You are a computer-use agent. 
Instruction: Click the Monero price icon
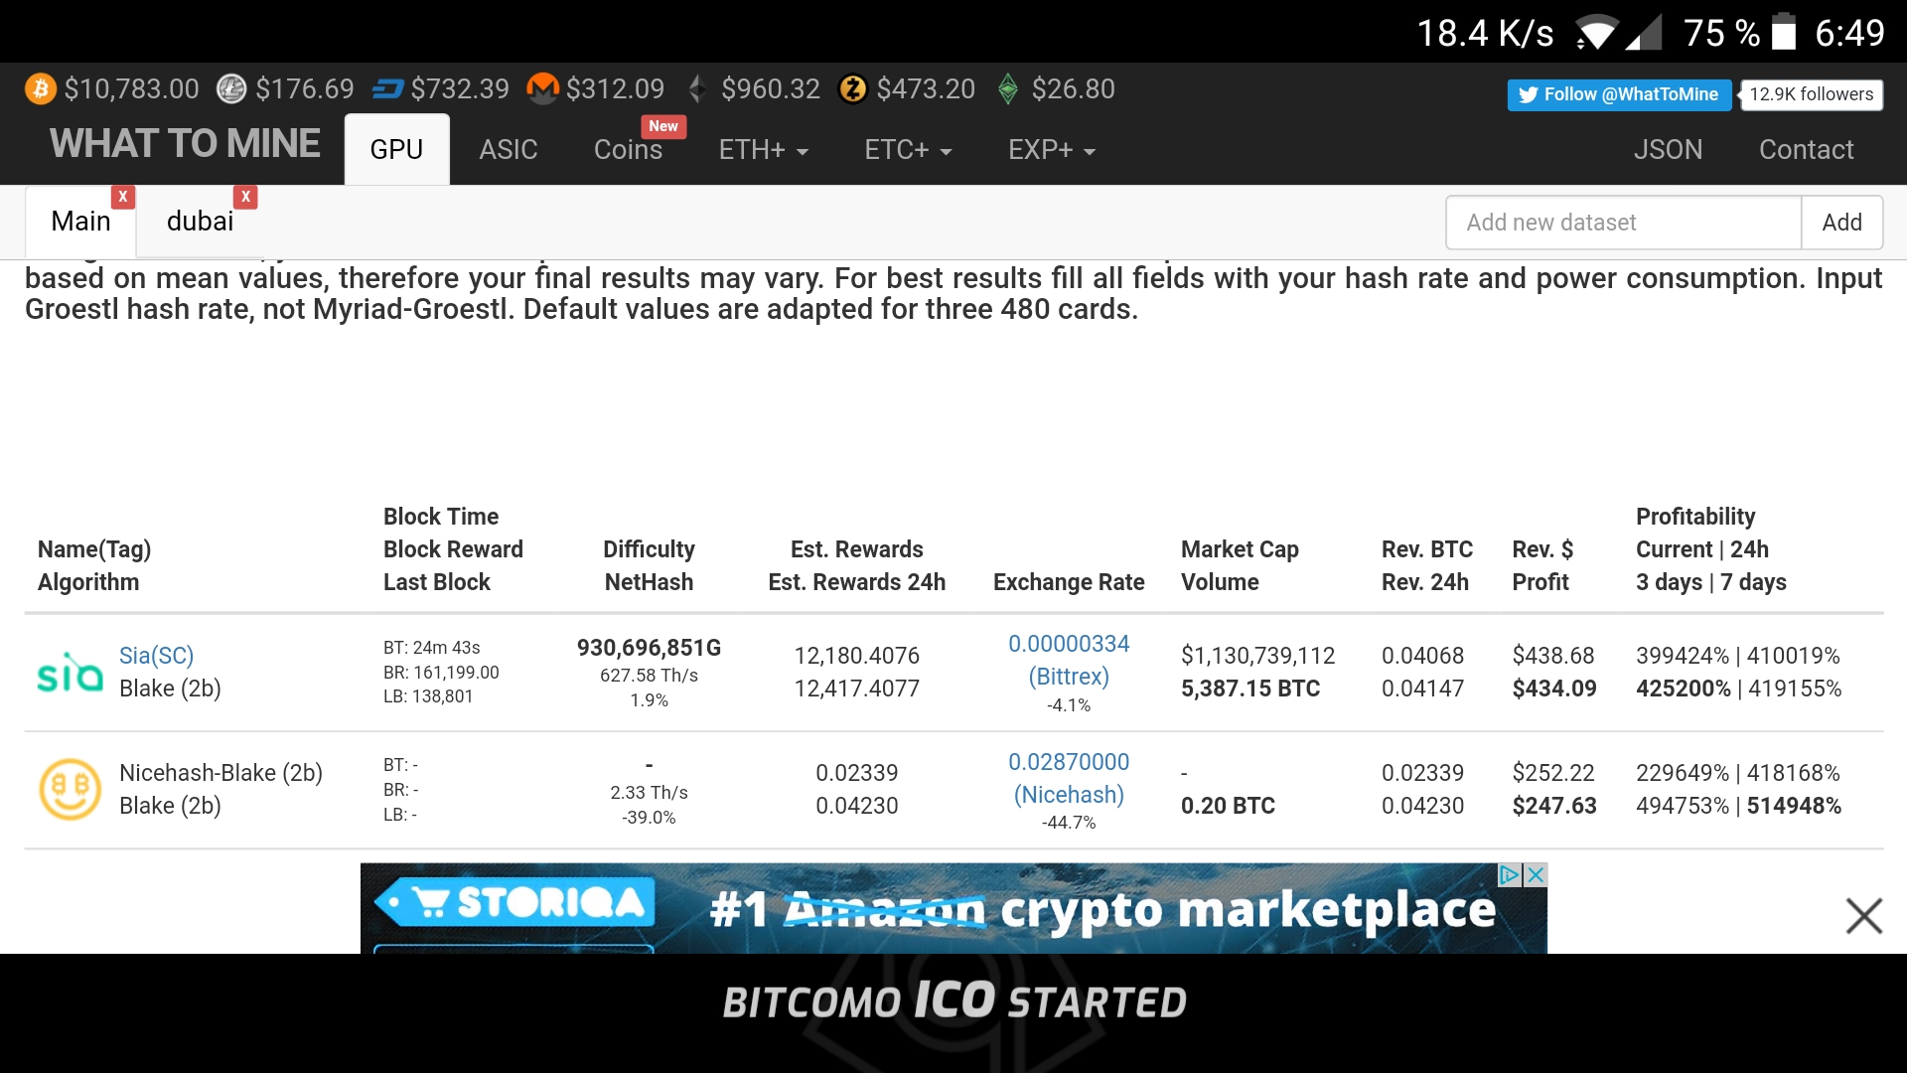pos(541,89)
